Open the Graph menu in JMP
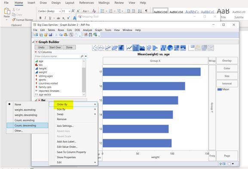This screenshot has height=169, width=248. 98,30
